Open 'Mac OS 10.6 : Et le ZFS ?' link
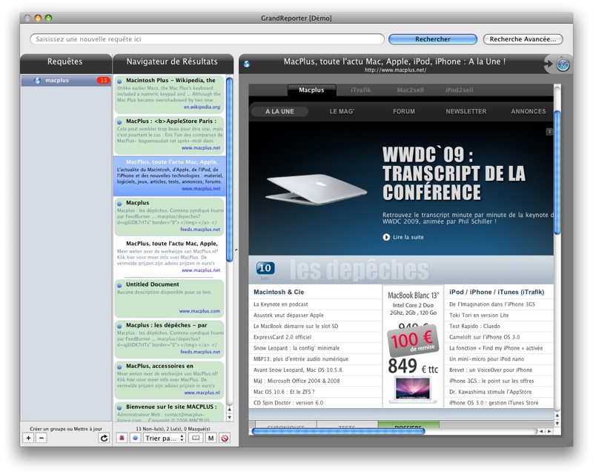The image size is (593, 474). (284, 392)
